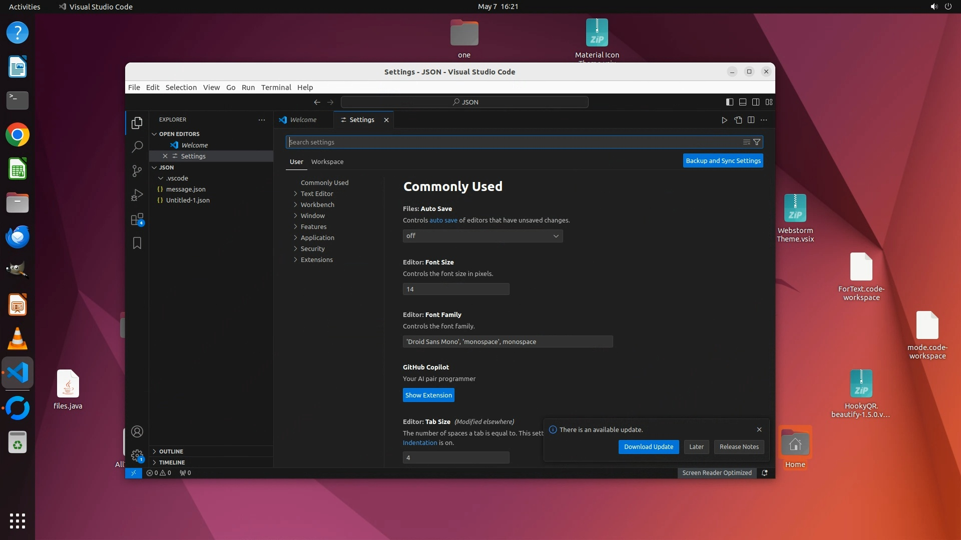Expand the OUTLINE section in Explorer
Viewport: 961px width, 540px height.
[171, 451]
